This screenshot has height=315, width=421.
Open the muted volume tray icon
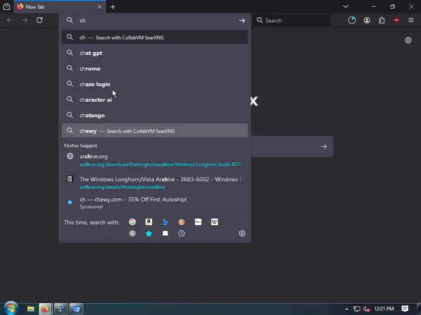[x=366, y=309]
